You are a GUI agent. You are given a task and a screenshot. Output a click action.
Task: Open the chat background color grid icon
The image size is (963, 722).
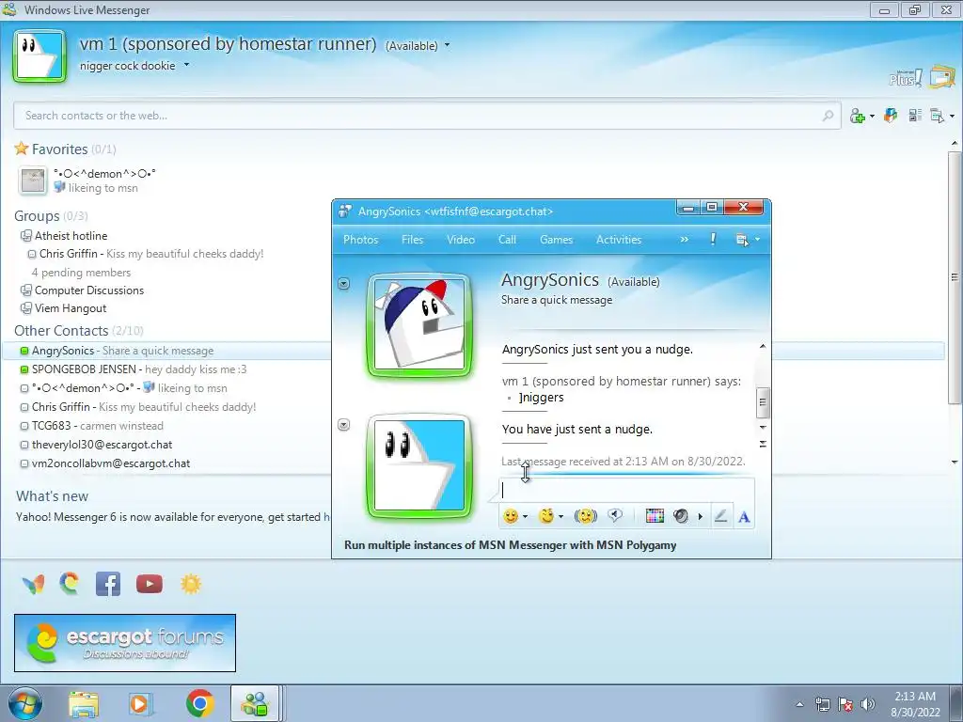click(x=655, y=516)
